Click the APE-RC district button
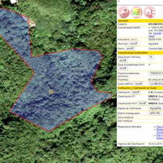 155,113
